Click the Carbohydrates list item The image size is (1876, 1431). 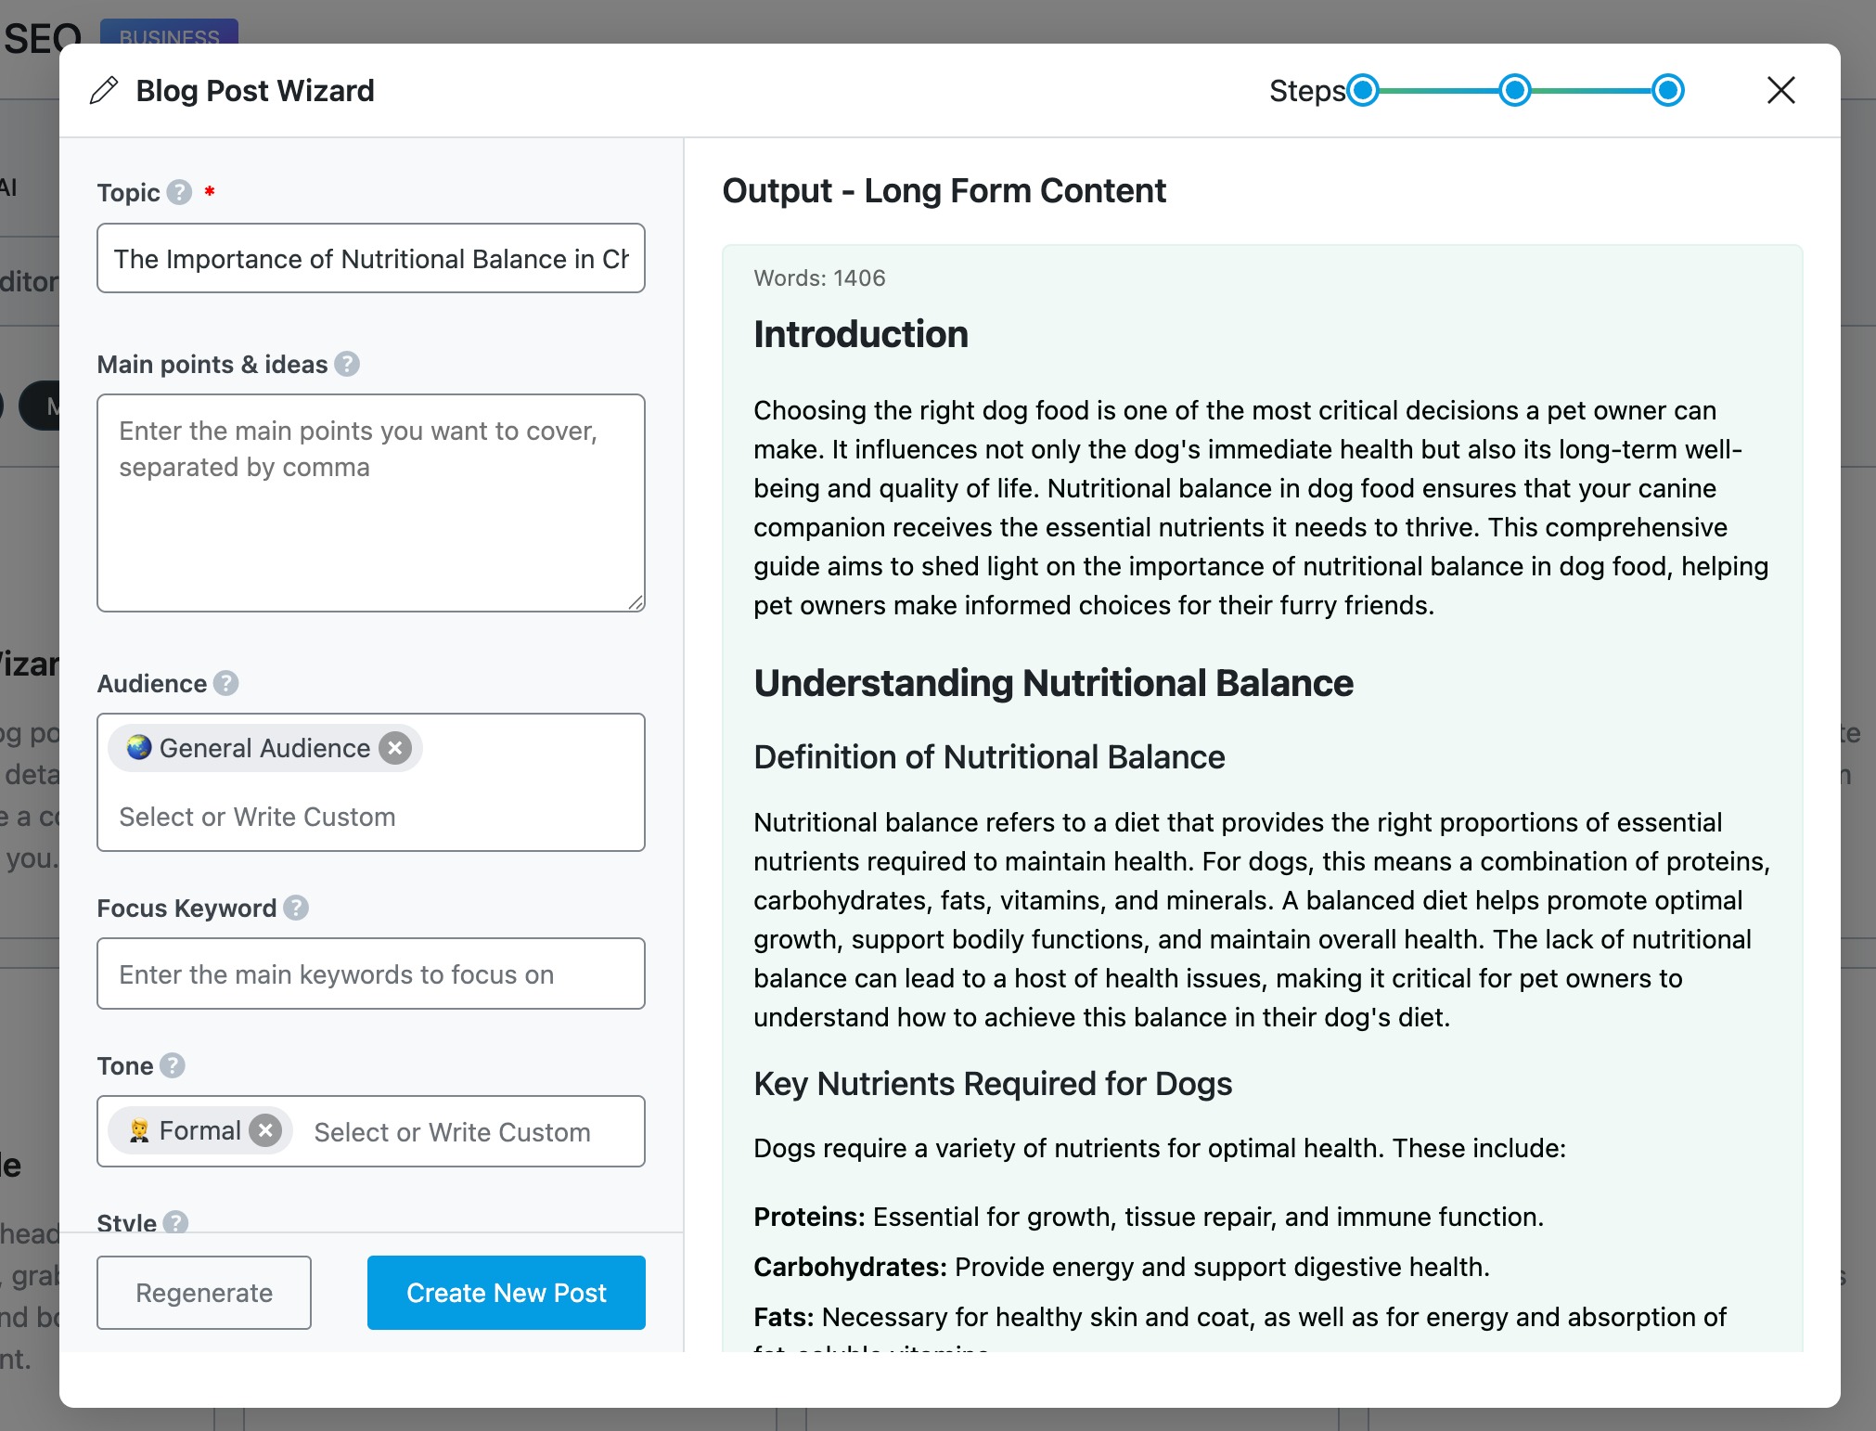[x=1122, y=1267]
